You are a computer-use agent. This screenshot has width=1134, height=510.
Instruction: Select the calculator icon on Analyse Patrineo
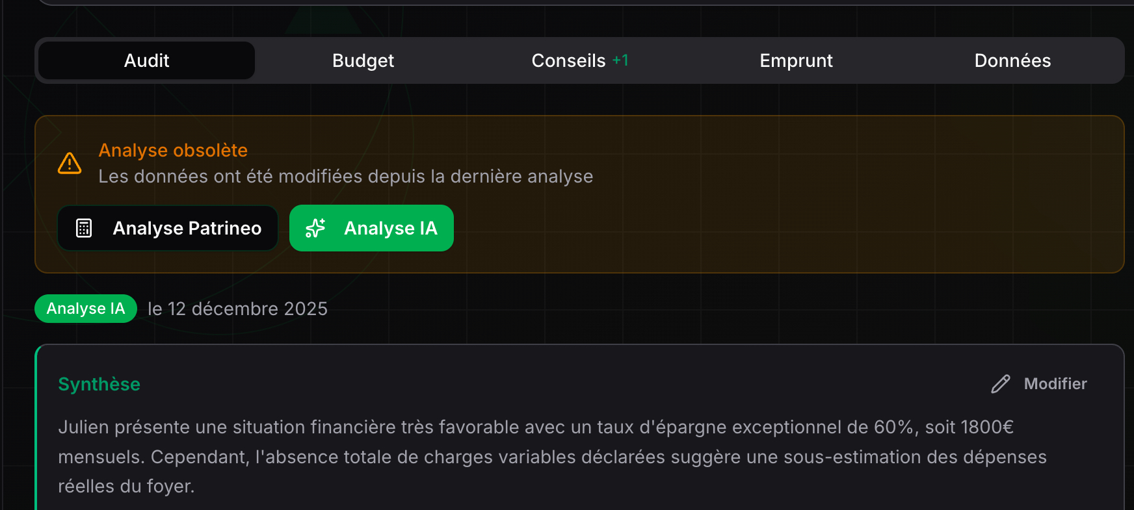[83, 228]
